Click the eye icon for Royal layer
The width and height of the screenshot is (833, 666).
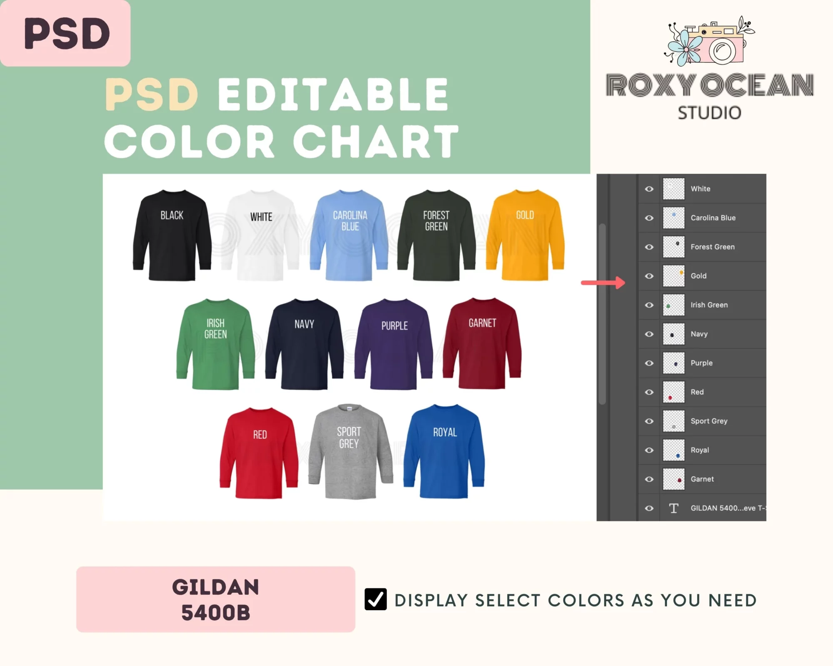649,449
